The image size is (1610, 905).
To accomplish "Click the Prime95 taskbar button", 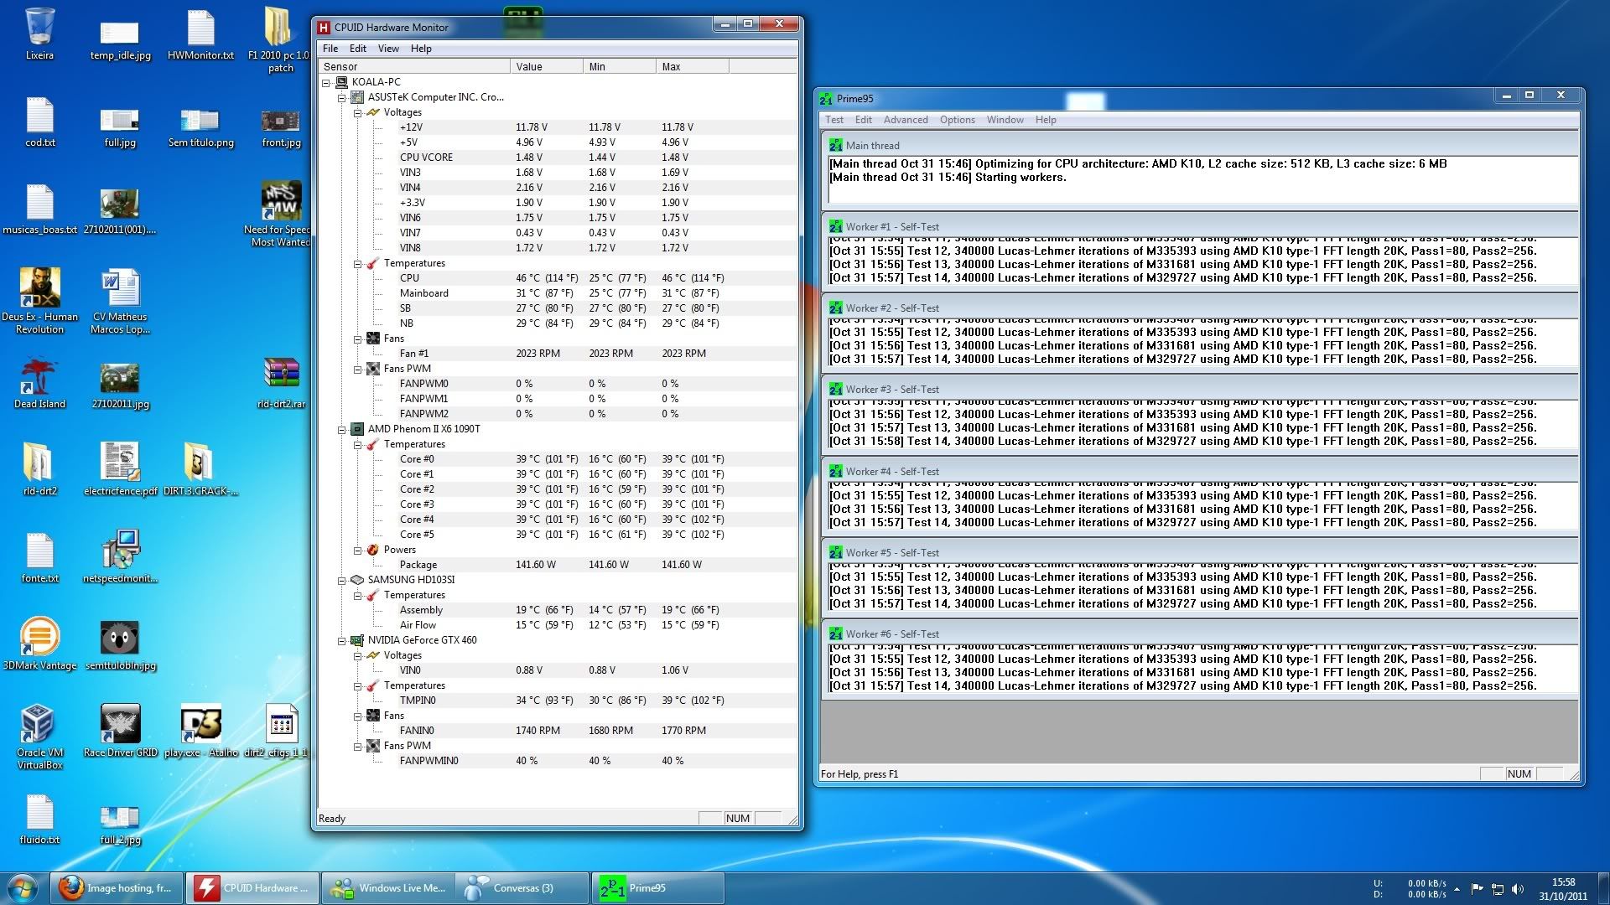I will click(x=658, y=888).
